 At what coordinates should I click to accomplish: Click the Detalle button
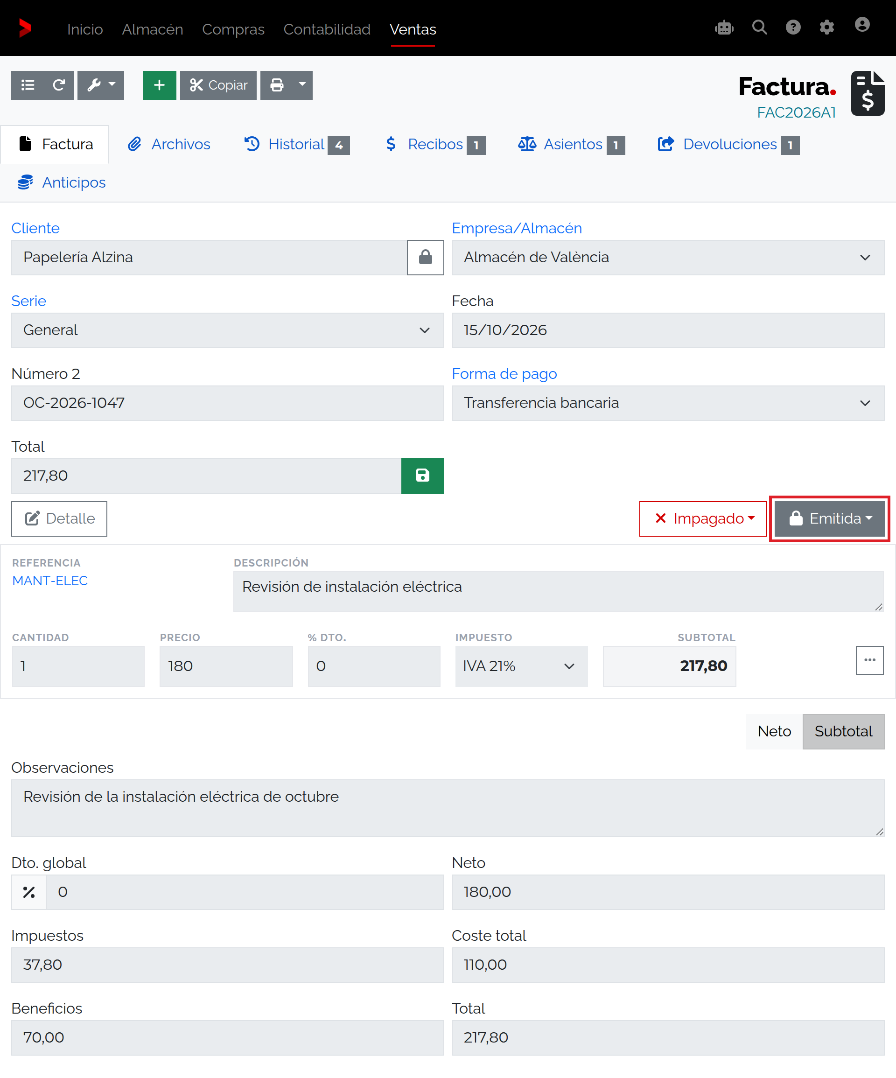60,518
